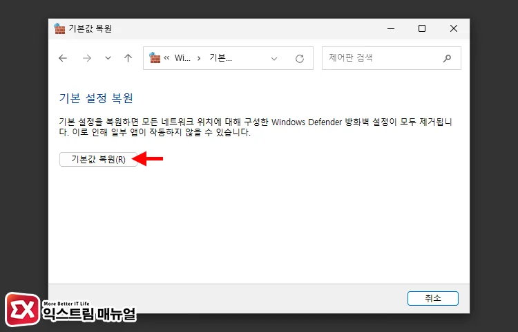Image resolution: width=518 pixels, height=332 pixels.
Task: Go up one level with up arrow
Action: coord(128,58)
